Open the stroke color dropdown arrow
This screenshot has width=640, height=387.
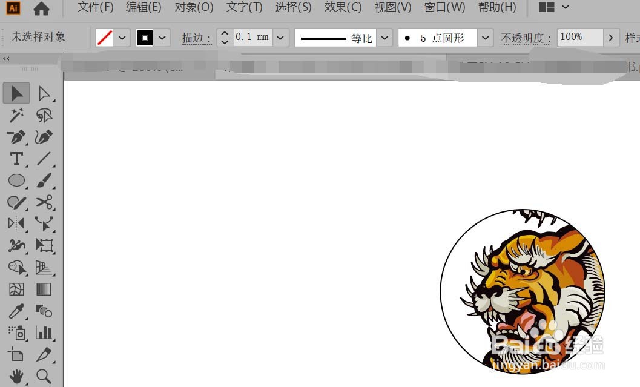tap(162, 38)
